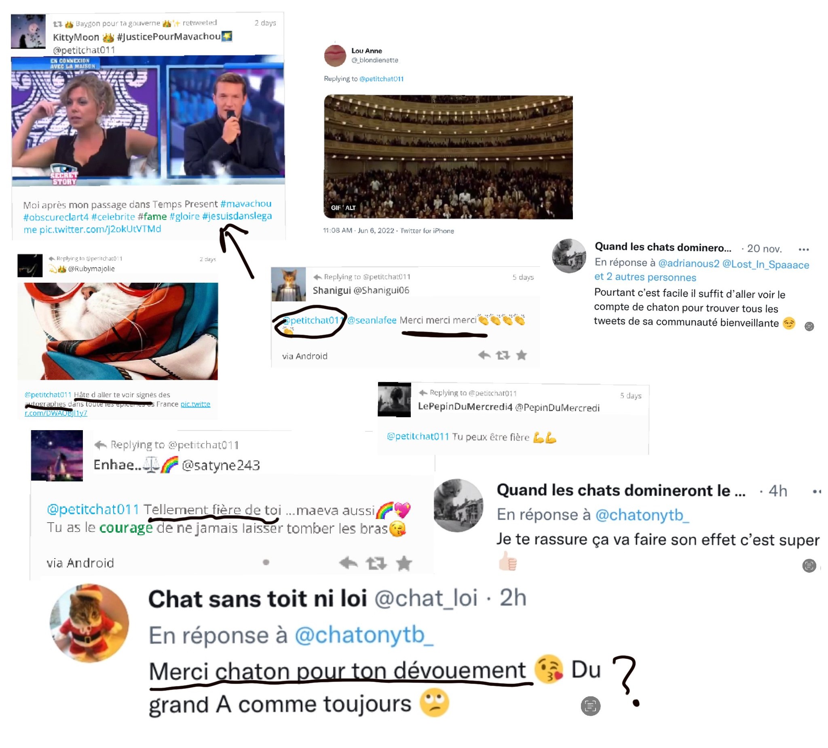The image size is (828, 748).
Task: Click the GIF badge on the theater image
Action: 336,208
